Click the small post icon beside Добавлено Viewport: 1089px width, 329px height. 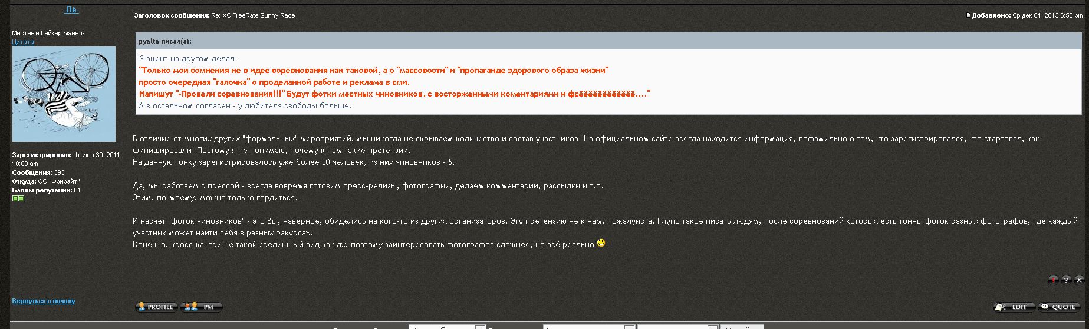point(968,15)
